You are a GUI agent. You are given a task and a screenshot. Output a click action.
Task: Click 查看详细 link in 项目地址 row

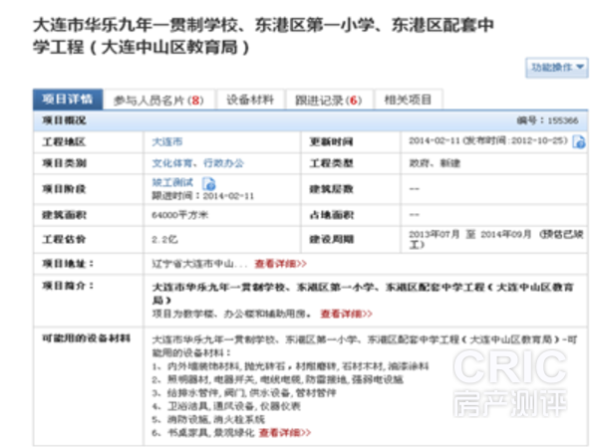coord(281,264)
